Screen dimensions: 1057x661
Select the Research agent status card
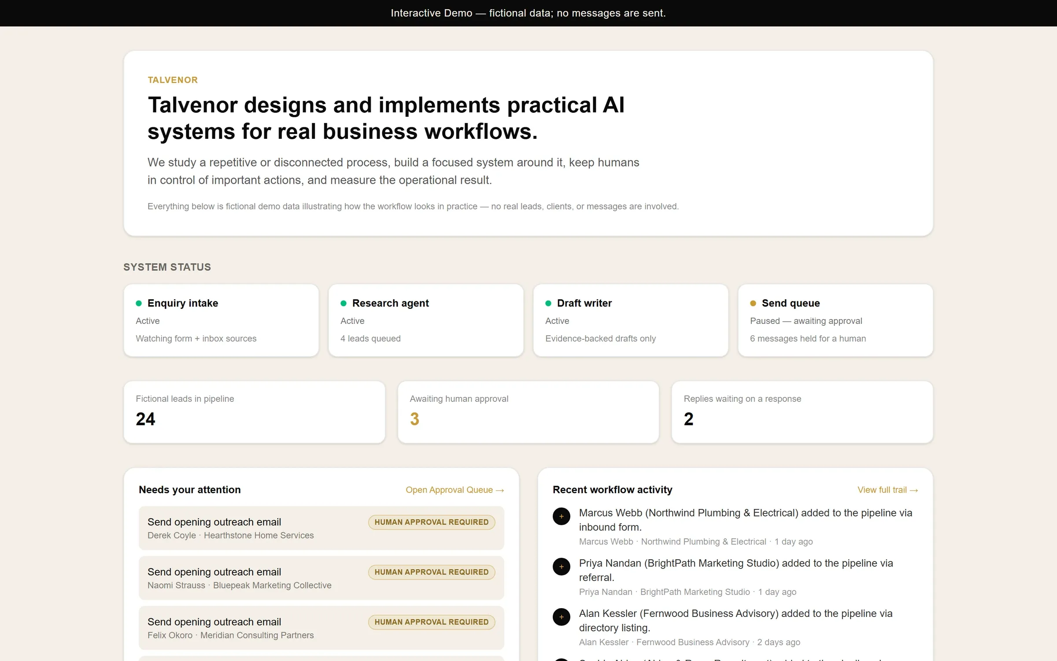426,320
